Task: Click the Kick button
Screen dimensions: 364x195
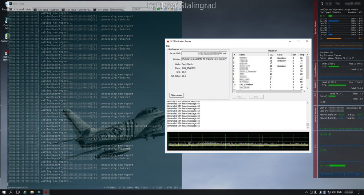Action: pyautogui.click(x=239, y=97)
